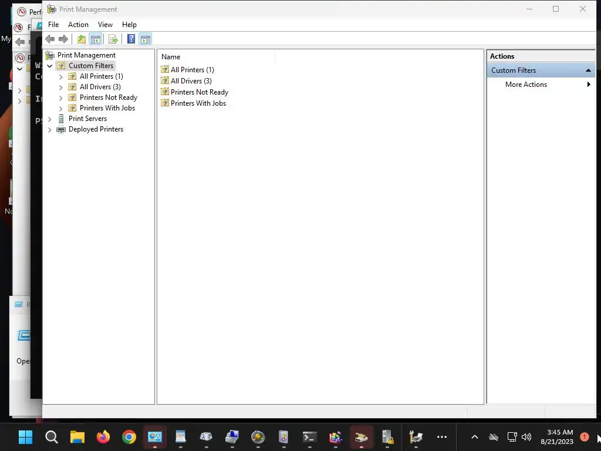Screen dimensions: 601x451
Task: Open the View menu
Action: (105, 25)
